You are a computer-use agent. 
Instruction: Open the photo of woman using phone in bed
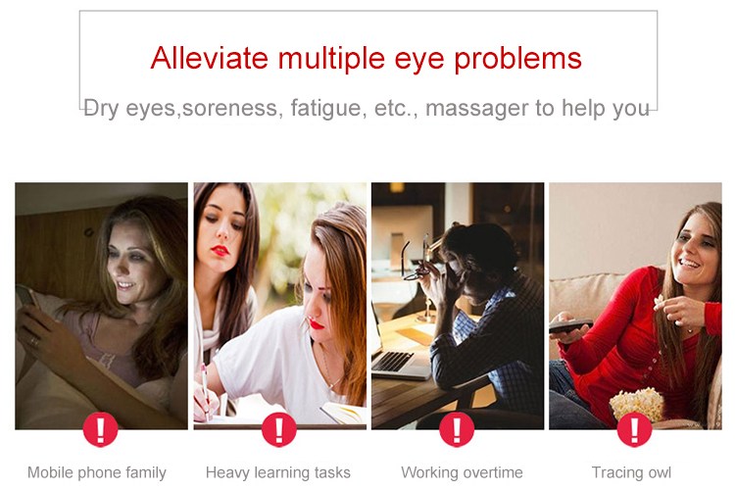[101, 306]
